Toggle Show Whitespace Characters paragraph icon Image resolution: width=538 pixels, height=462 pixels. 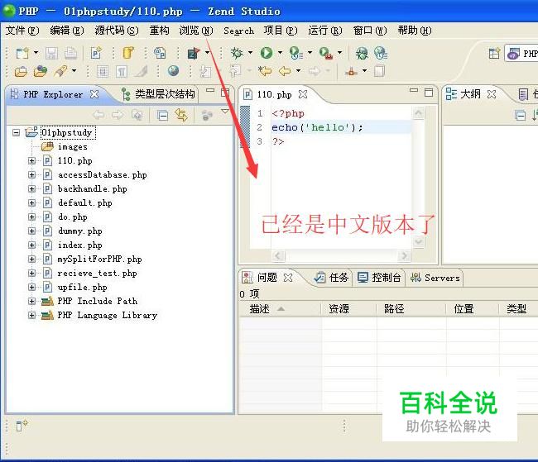[122, 71]
